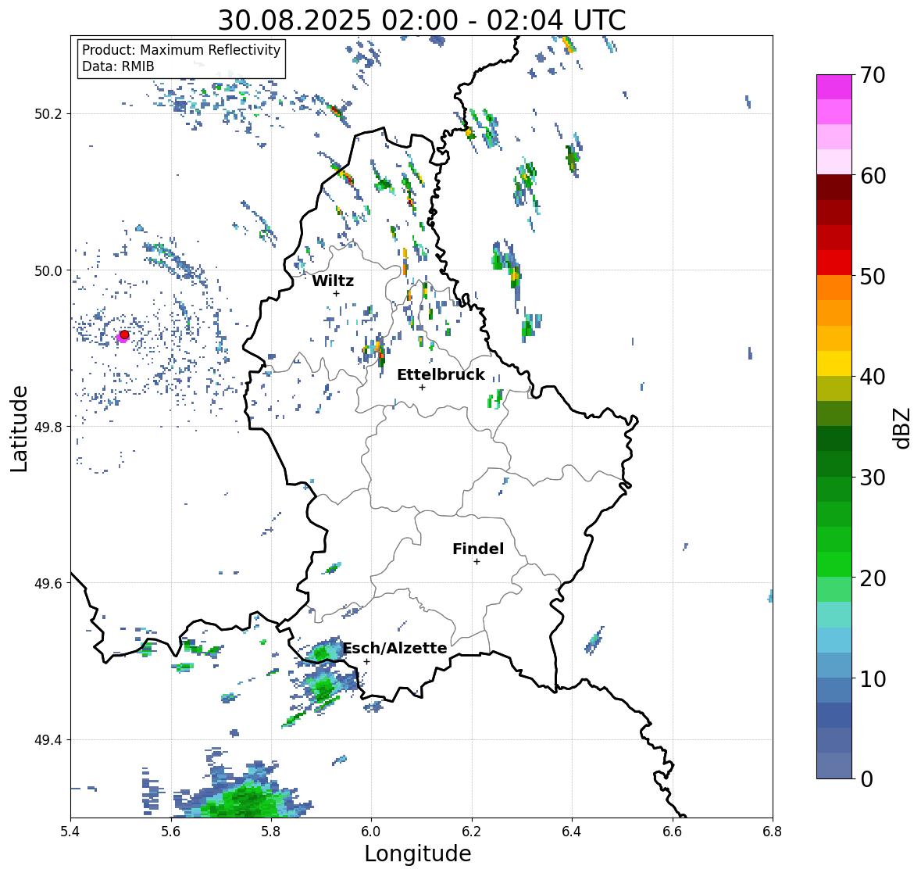Click the 70 tick on the colorbar

pyautogui.click(x=873, y=75)
